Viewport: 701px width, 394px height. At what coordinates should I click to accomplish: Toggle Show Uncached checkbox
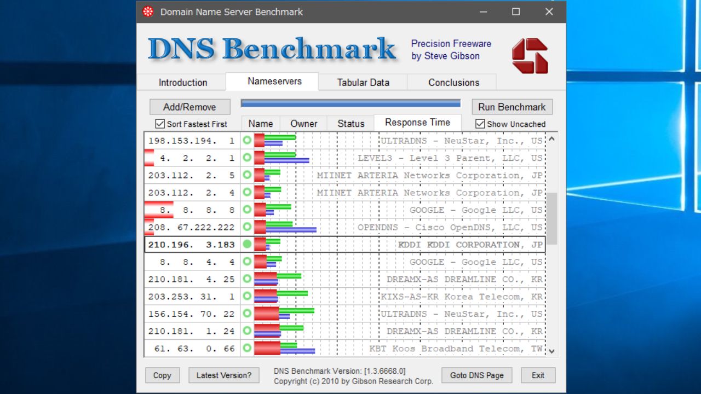click(480, 124)
